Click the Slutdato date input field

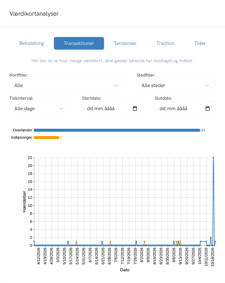pyautogui.click(x=185, y=109)
